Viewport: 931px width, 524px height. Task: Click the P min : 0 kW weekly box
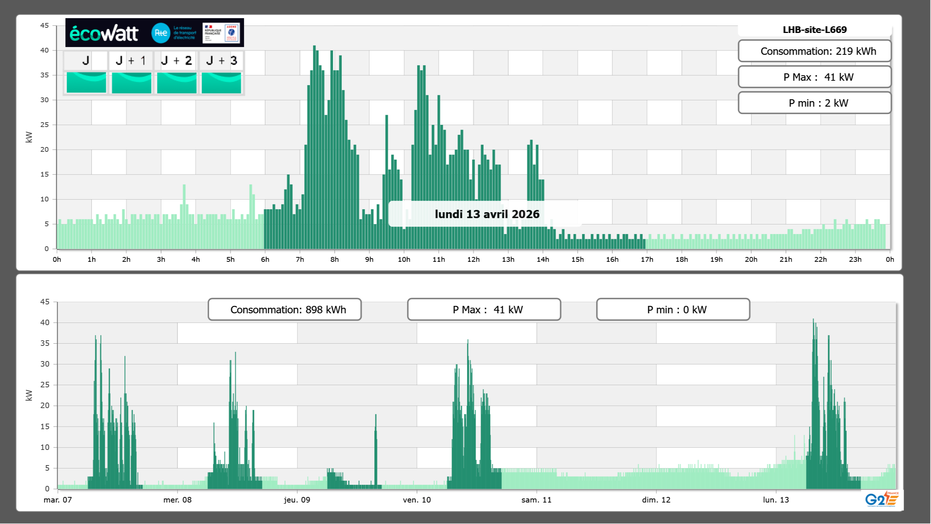[673, 310]
